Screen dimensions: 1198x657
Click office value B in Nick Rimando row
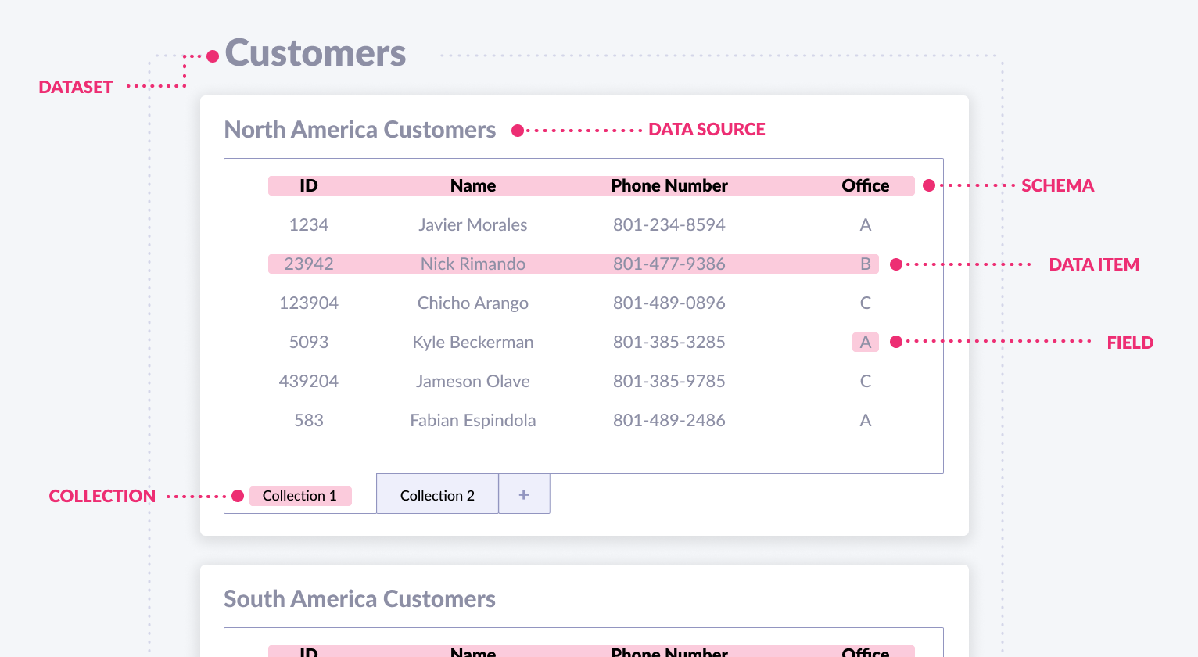coord(866,264)
